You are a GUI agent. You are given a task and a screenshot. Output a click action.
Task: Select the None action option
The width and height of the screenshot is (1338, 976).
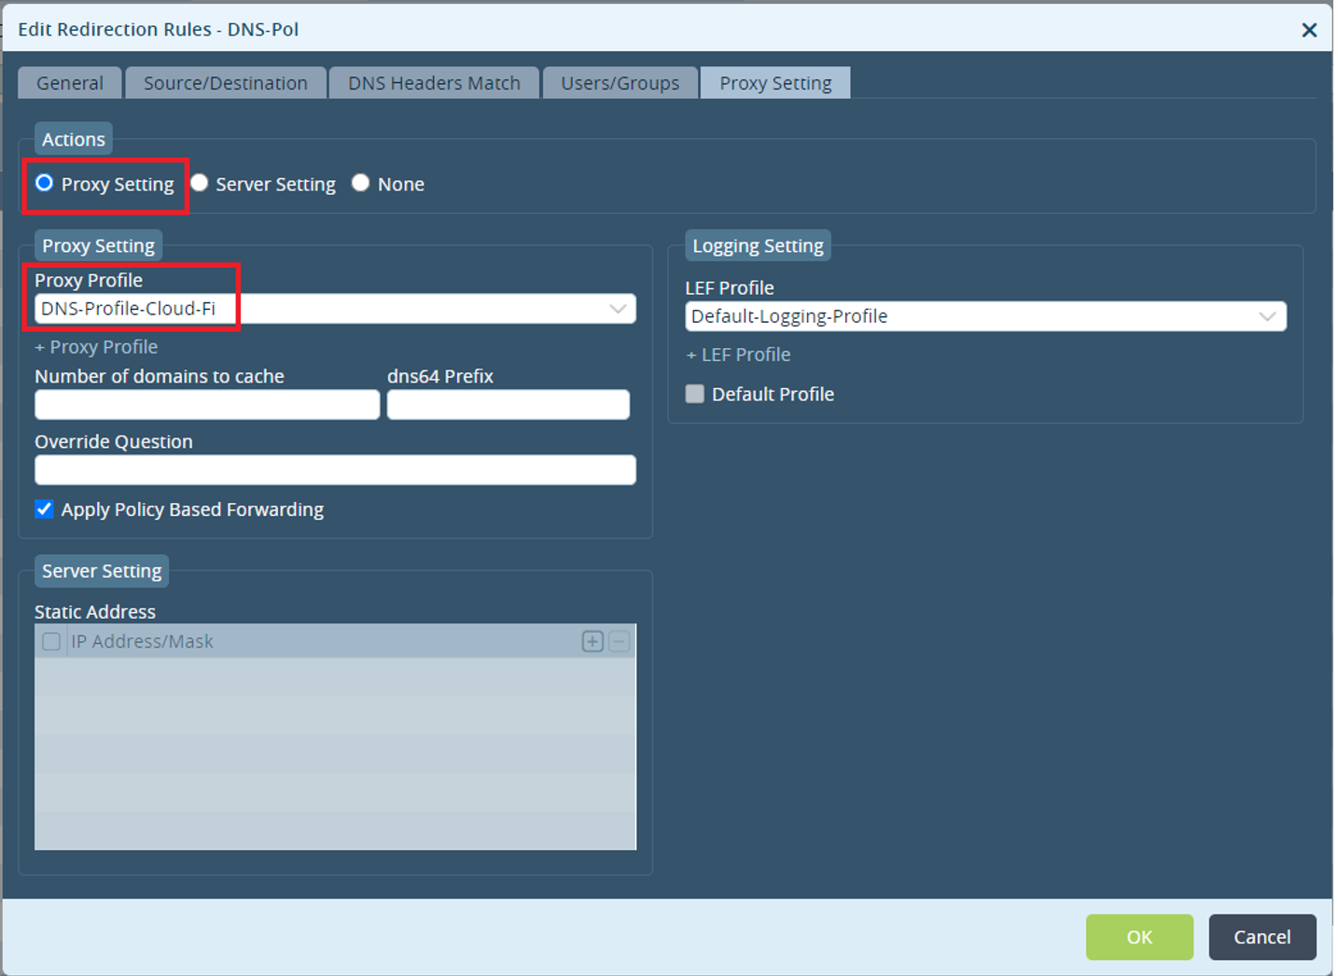point(361,183)
